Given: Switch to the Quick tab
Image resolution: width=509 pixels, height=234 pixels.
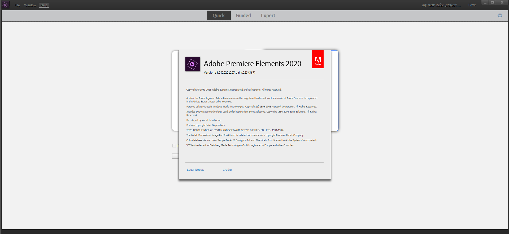Looking at the screenshot, I should [219, 15].
